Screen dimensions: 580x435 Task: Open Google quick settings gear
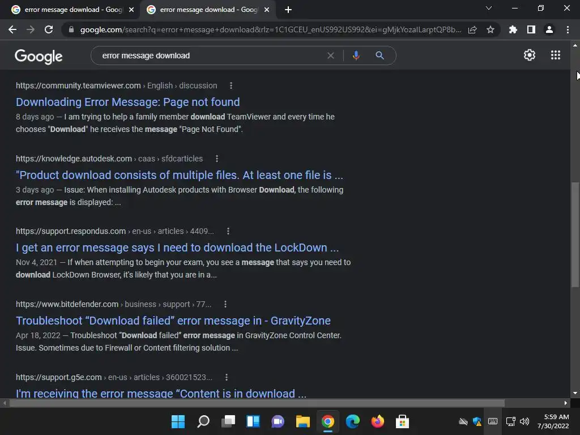pos(530,55)
